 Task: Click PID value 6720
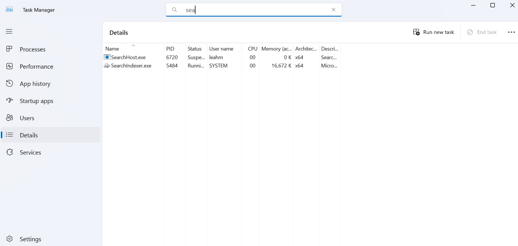pos(172,57)
